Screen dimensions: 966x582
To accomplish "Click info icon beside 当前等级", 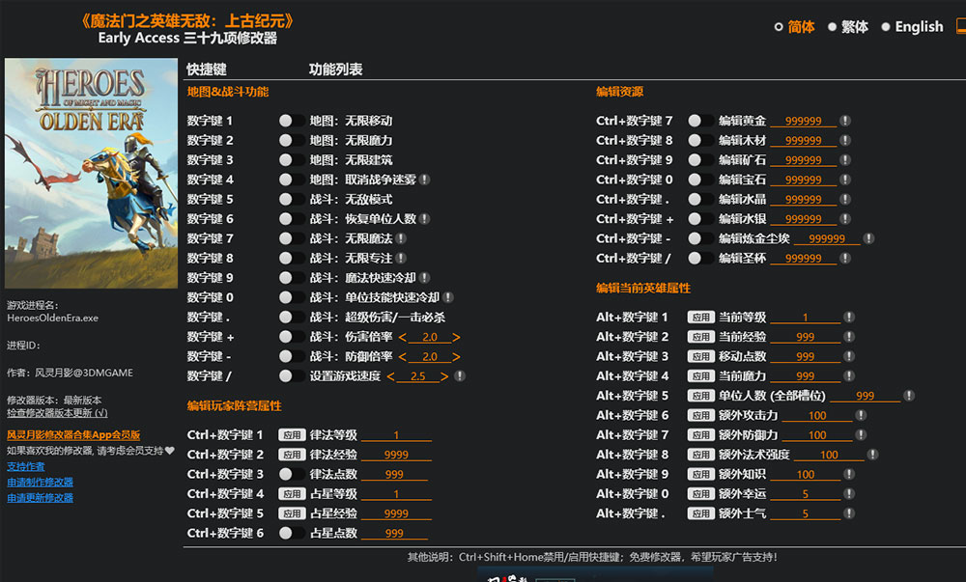I will pos(849,317).
